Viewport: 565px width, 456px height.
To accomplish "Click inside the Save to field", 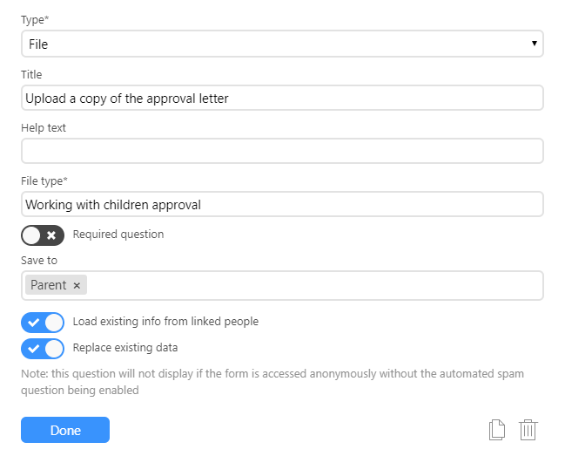I will 282,285.
